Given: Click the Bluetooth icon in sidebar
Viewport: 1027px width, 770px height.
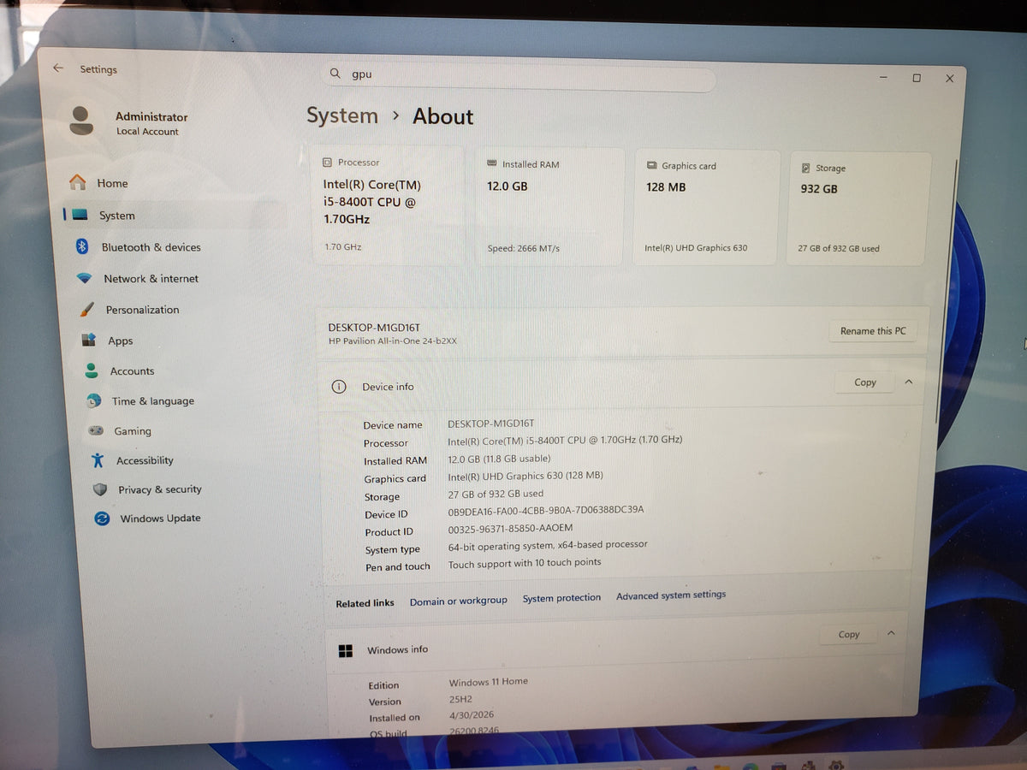Looking at the screenshot, I should (x=83, y=247).
